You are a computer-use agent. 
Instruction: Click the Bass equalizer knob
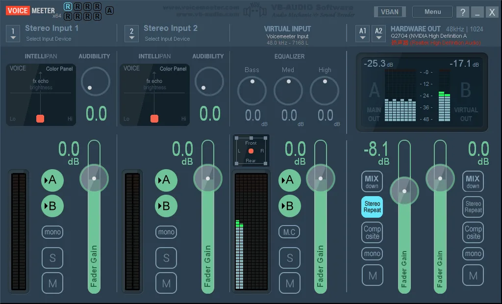point(252,91)
